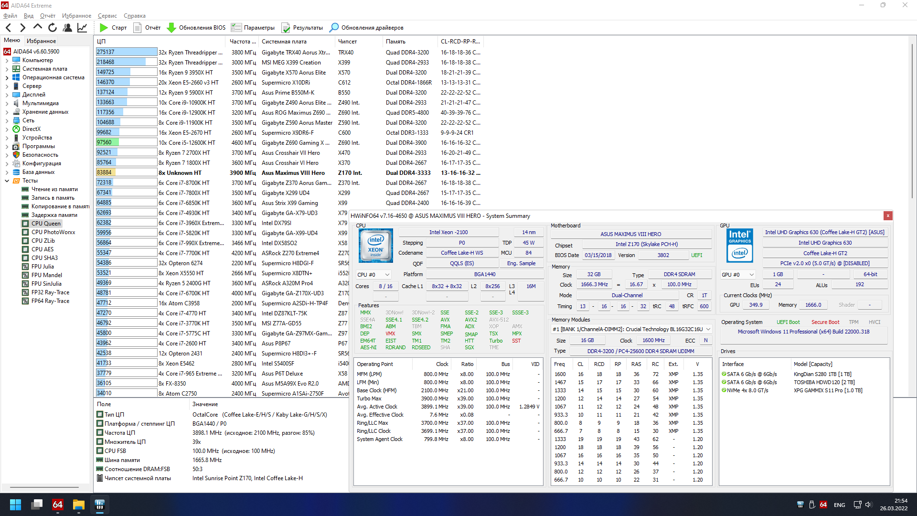Open driver updates magnifier icon
917x516 pixels.
(334, 28)
